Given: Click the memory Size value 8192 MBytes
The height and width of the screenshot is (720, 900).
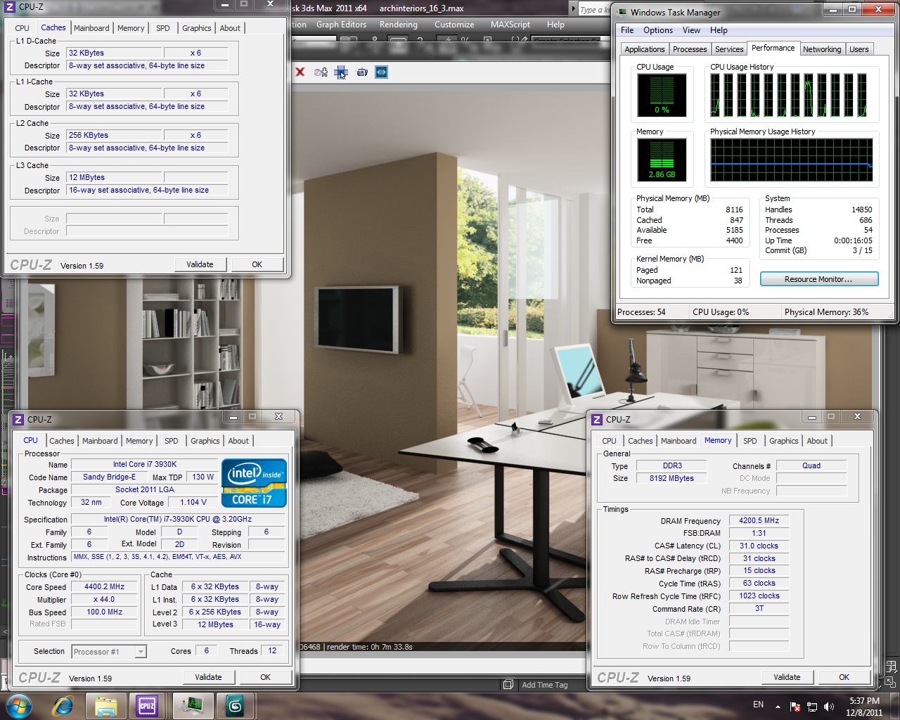Looking at the screenshot, I should (x=671, y=478).
